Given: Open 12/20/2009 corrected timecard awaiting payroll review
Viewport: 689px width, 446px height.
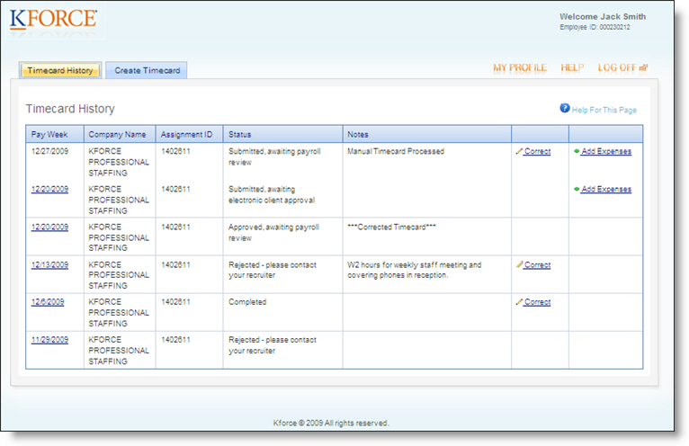Looking at the screenshot, I should point(49,227).
